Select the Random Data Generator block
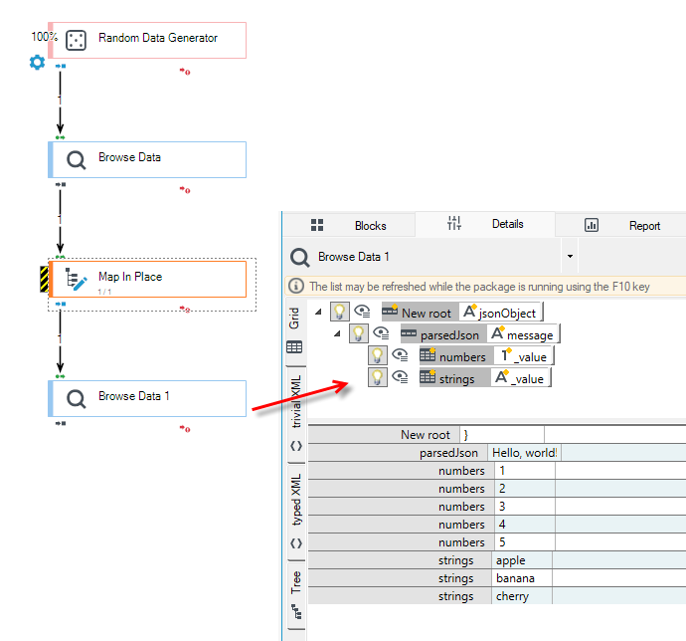The image size is (686, 641). click(147, 40)
